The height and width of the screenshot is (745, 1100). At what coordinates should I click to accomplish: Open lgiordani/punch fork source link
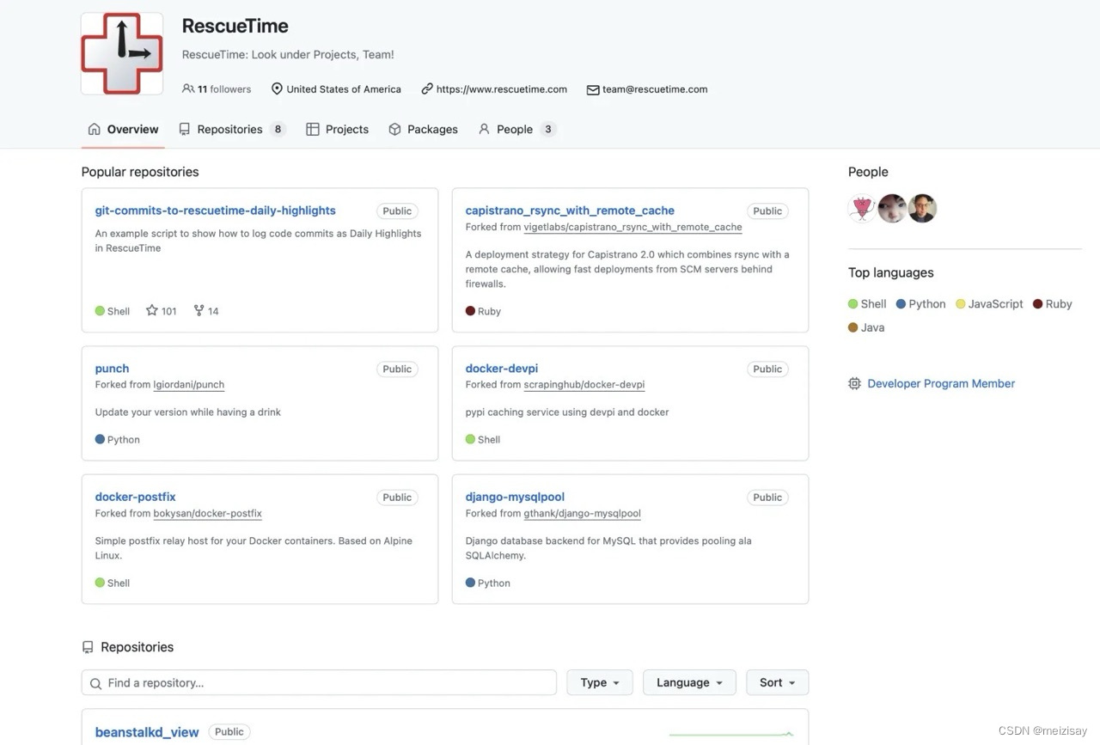tap(189, 385)
